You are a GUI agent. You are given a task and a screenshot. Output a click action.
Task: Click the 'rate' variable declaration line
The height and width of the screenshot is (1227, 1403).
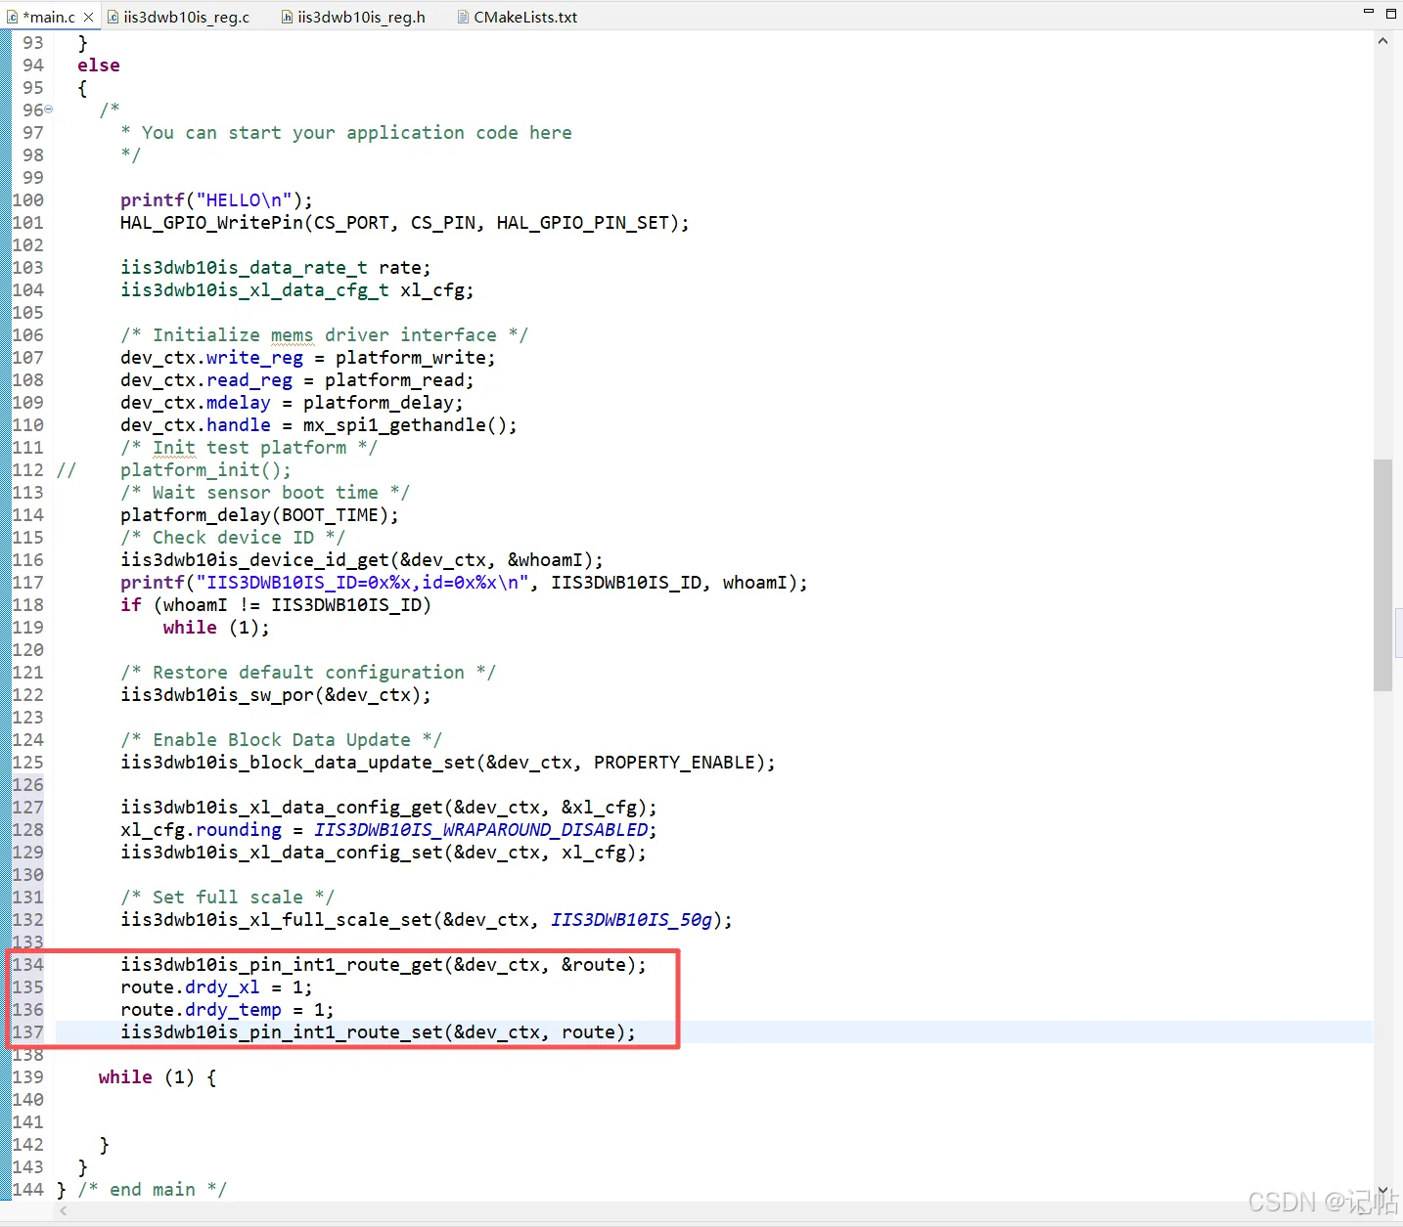tap(275, 268)
